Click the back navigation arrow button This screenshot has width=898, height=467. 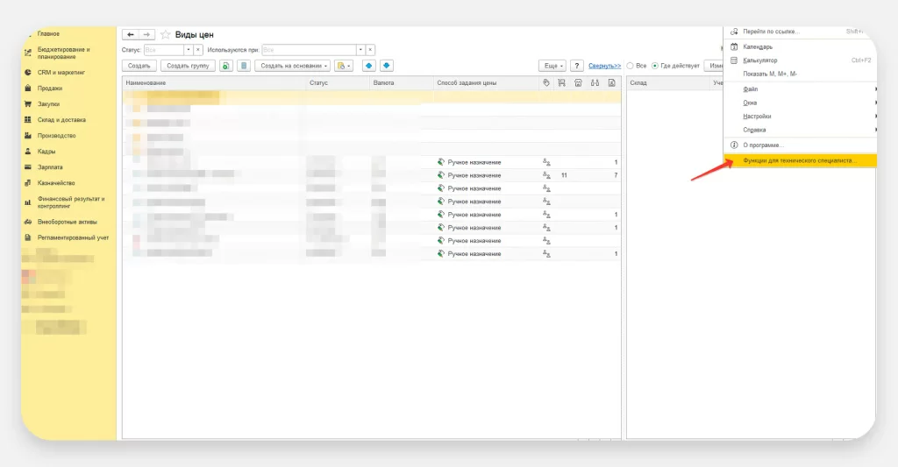tap(131, 34)
